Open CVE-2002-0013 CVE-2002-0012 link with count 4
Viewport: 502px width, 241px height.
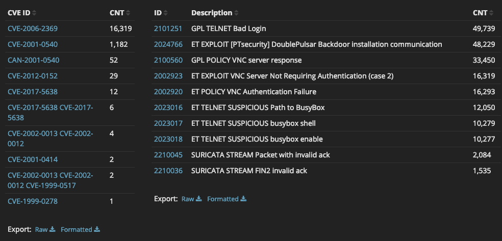tap(51, 139)
